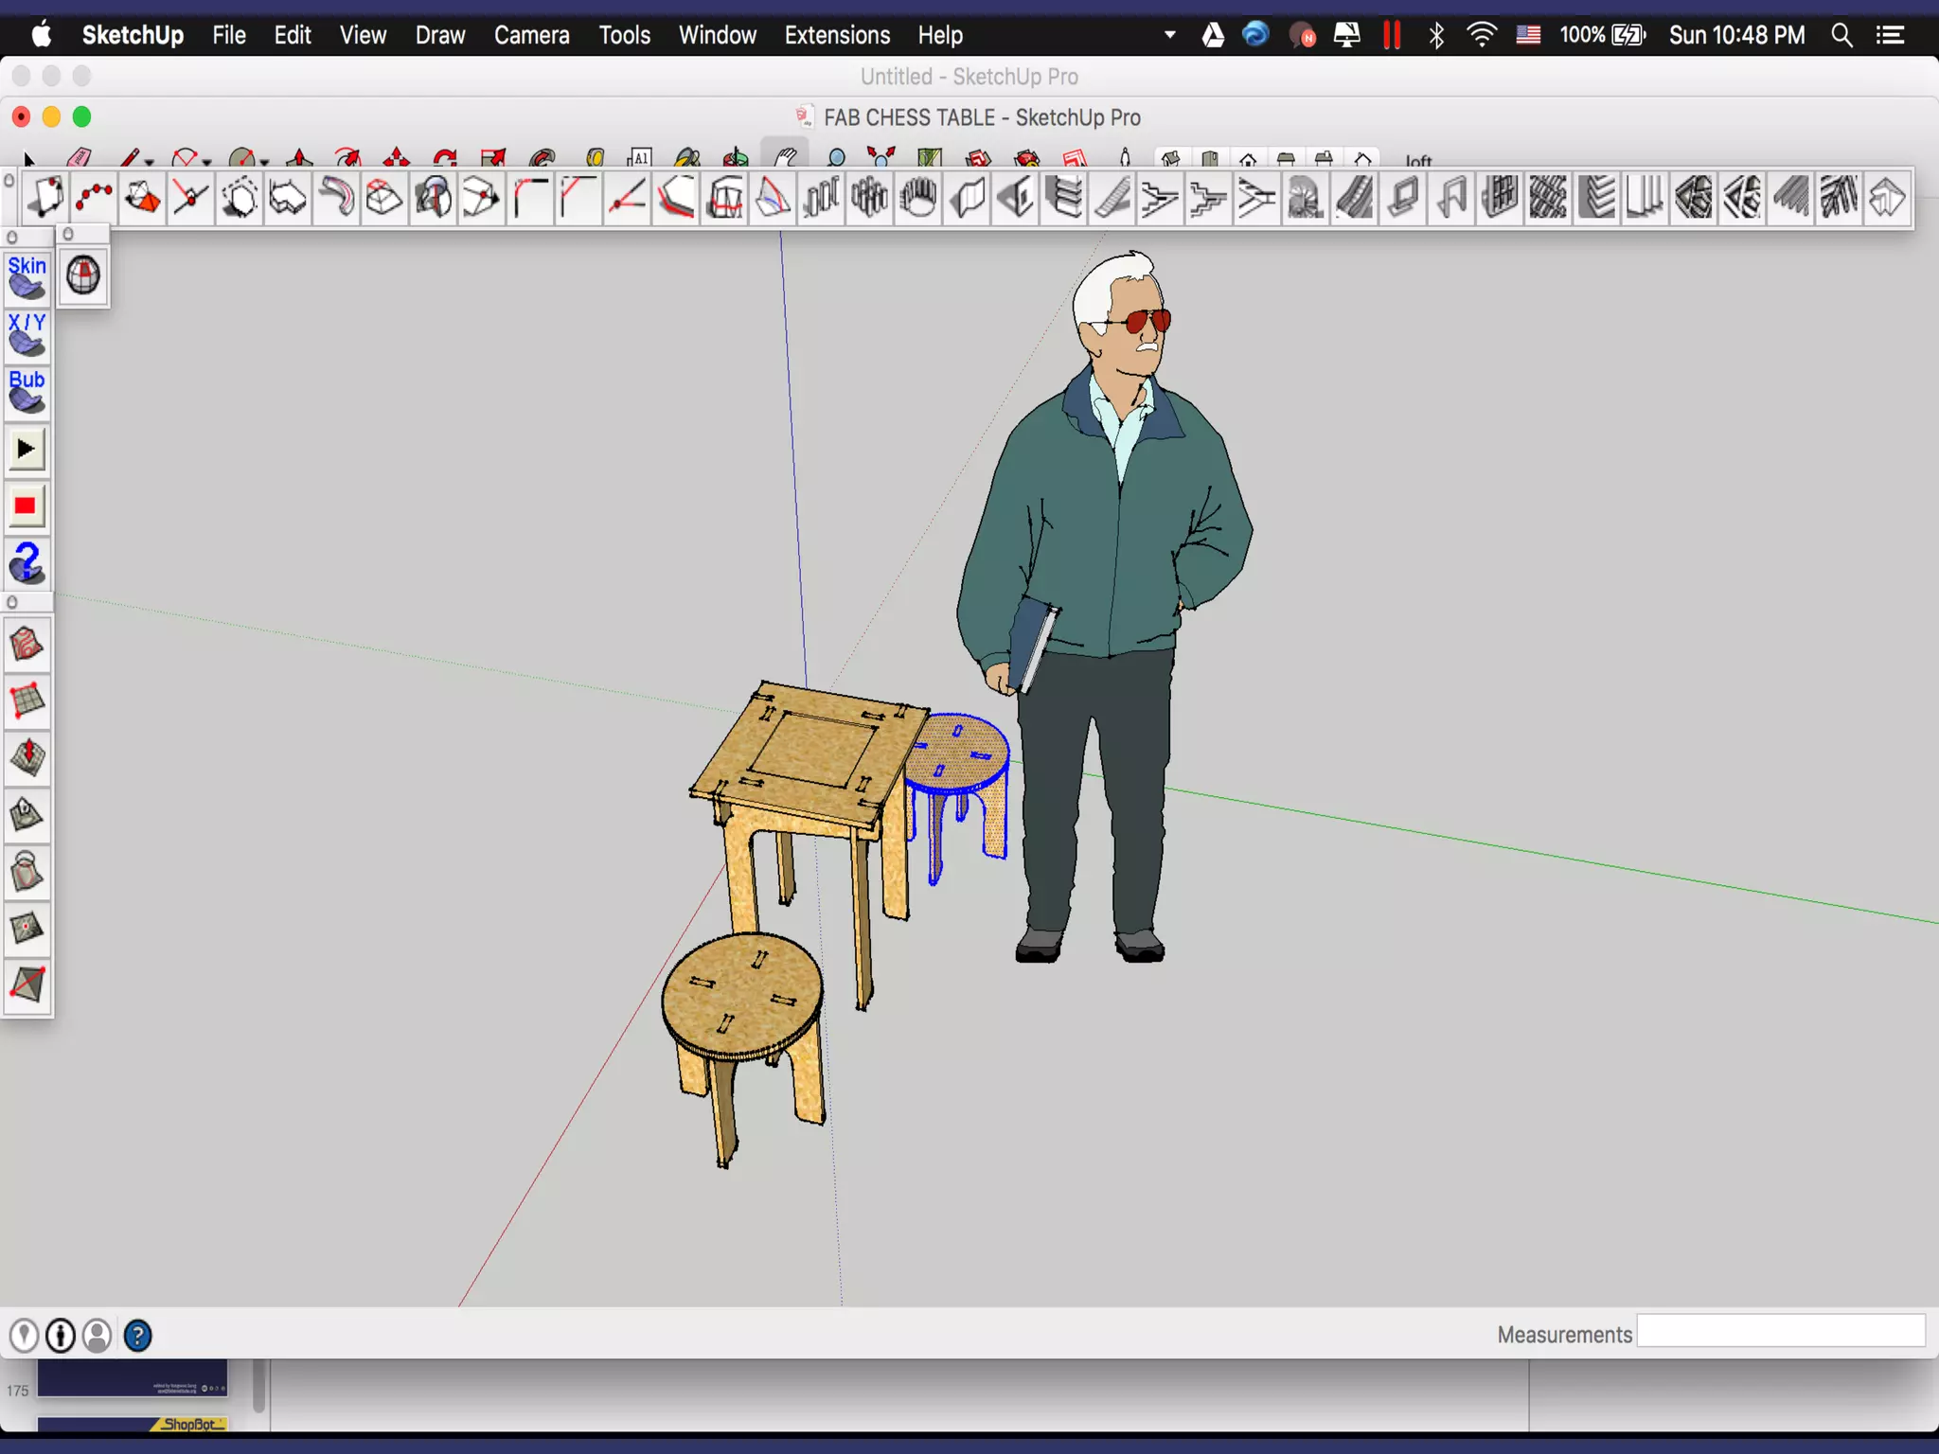Viewport: 1939px width, 1454px height.
Task: Toggle the geo-location status icon
Action: [x=24, y=1336]
